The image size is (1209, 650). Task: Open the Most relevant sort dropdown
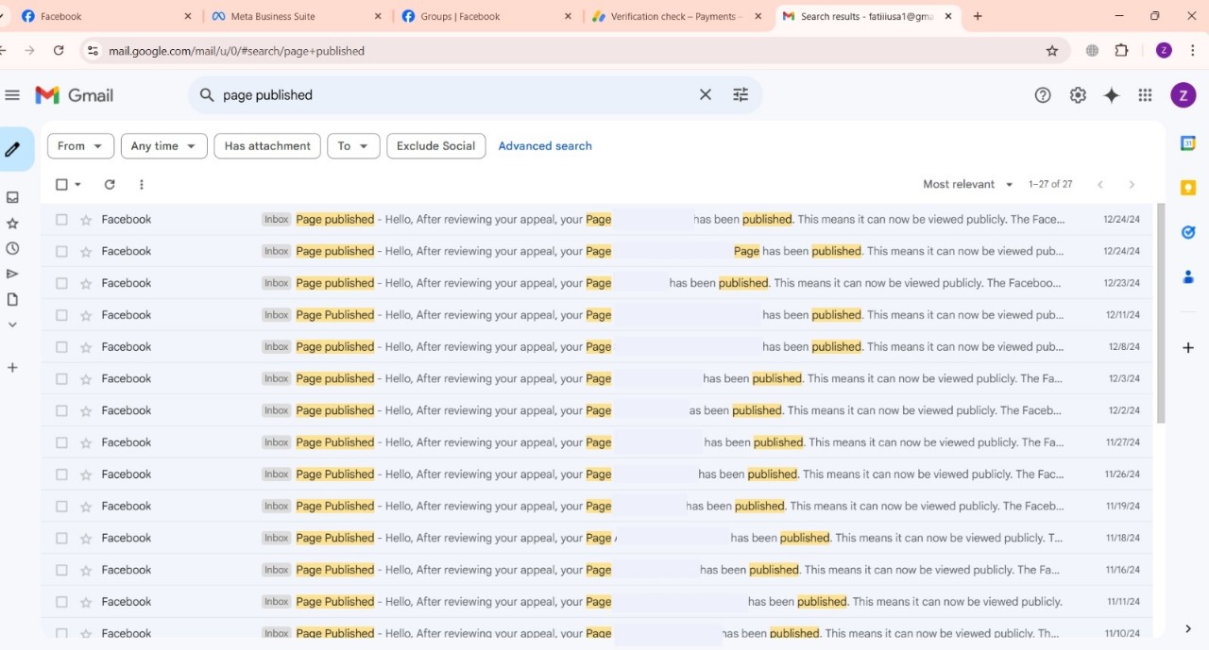coord(968,185)
